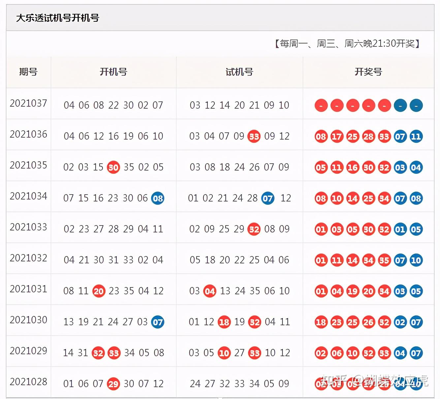
Task: Click 开机号 numbers 04 06 12 16 19 06 10
Action: tap(113, 136)
